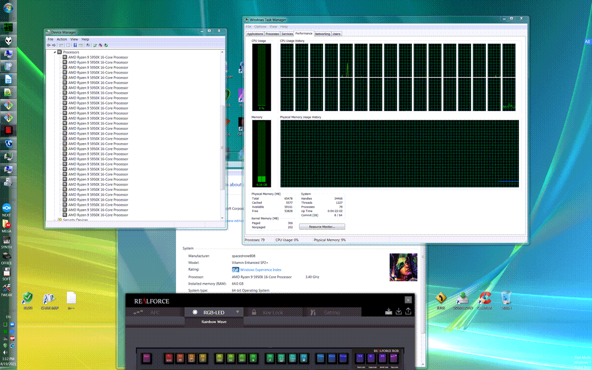
Task: Click the fox-head icon in the sidebar
Action: pyautogui.click(x=8, y=40)
